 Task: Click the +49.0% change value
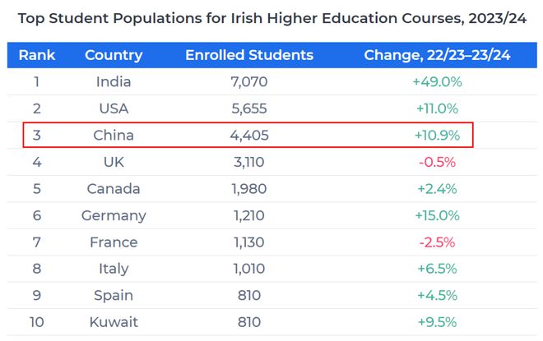pyautogui.click(x=437, y=82)
